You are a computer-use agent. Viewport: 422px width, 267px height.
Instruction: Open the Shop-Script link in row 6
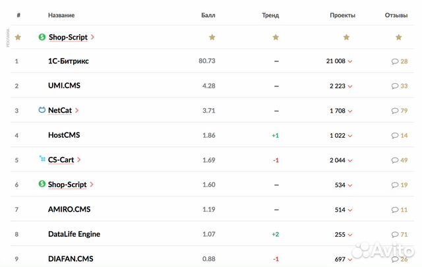[x=67, y=185]
